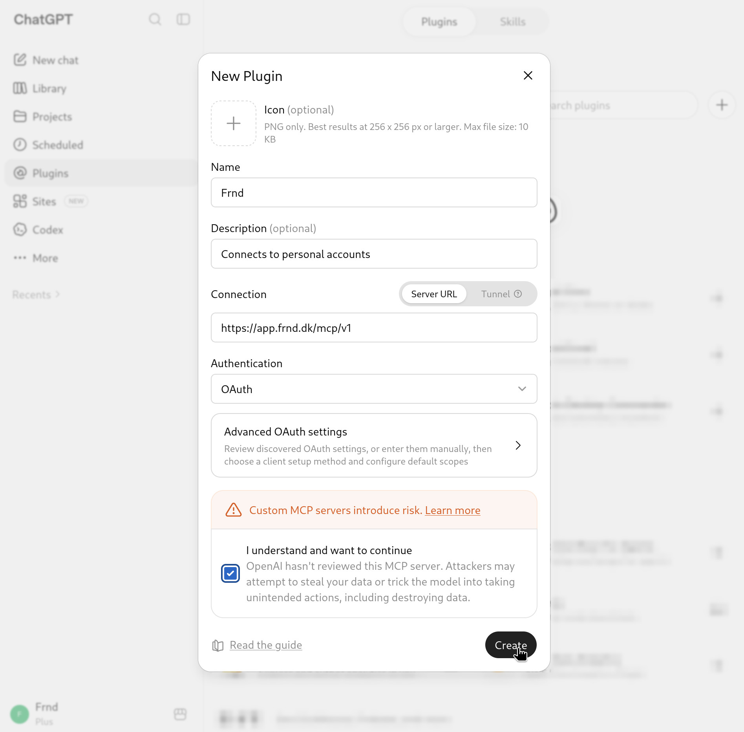The width and height of the screenshot is (744, 732).
Task: Edit the Name field containing Frnd
Action: pyautogui.click(x=374, y=192)
